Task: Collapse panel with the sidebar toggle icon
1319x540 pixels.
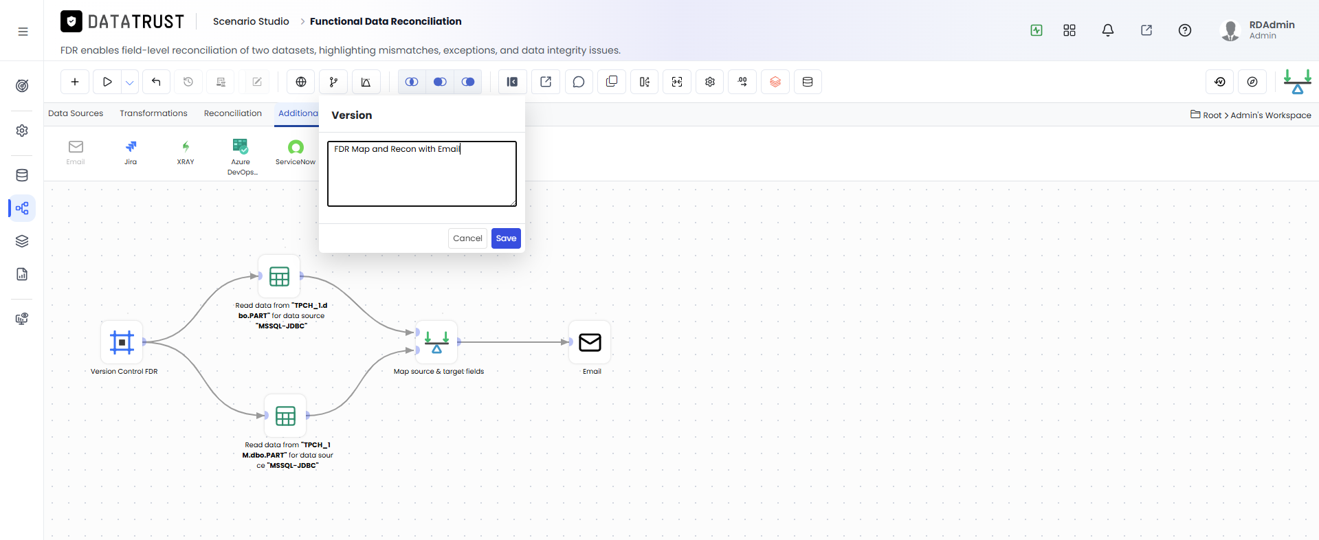Action: (x=513, y=82)
